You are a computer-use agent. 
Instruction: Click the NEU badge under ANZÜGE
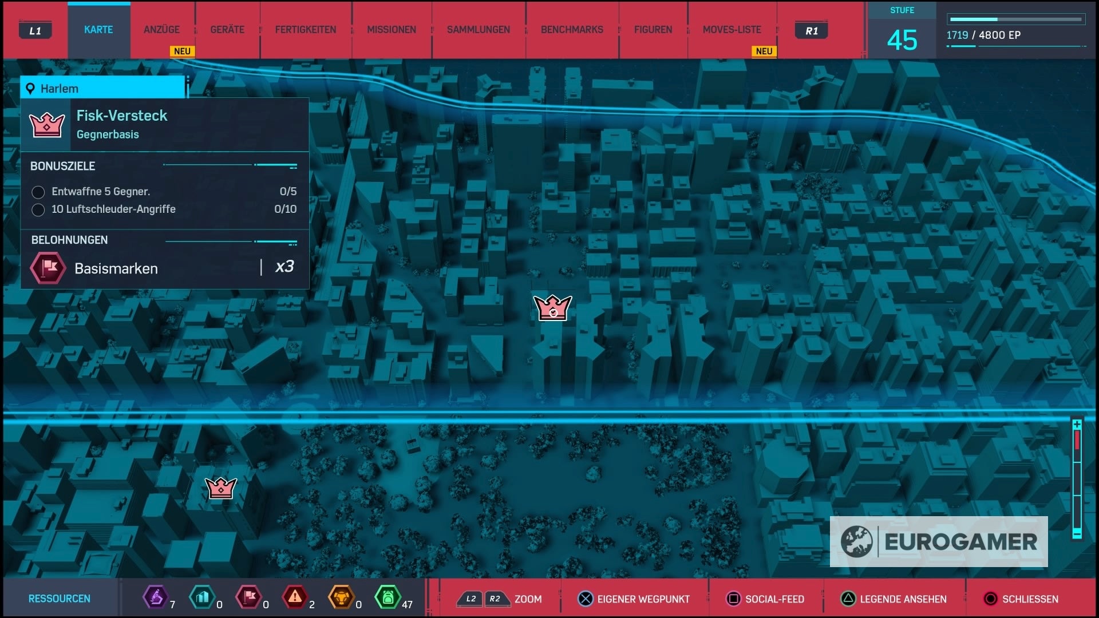click(x=182, y=51)
